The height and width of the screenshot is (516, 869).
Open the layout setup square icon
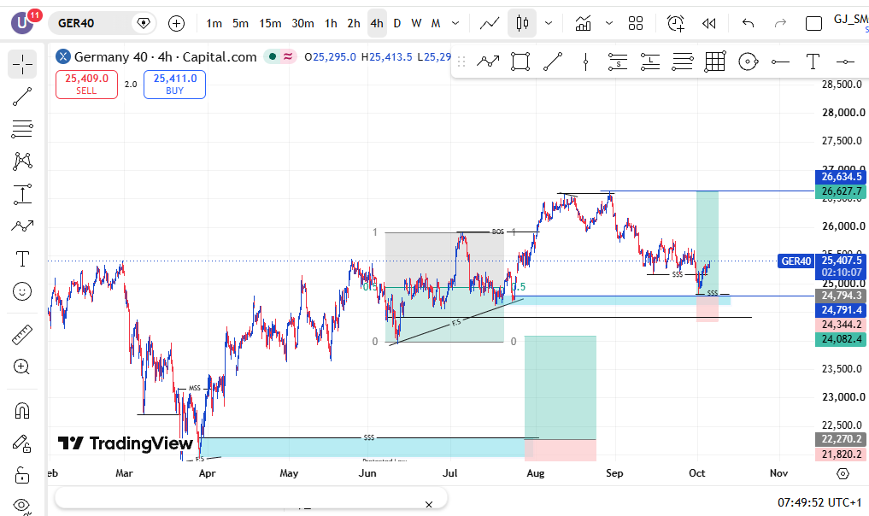tap(813, 23)
